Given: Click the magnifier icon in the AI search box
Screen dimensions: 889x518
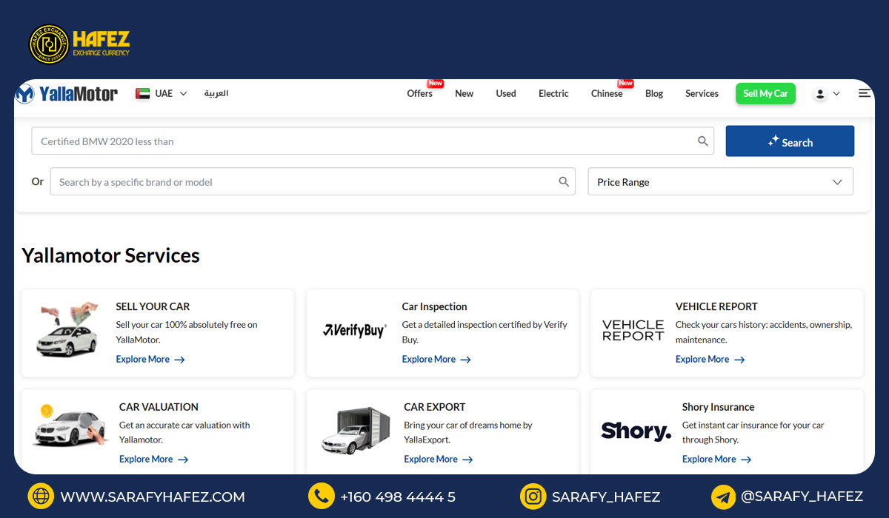Looking at the screenshot, I should pyautogui.click(x=702, y=141).
